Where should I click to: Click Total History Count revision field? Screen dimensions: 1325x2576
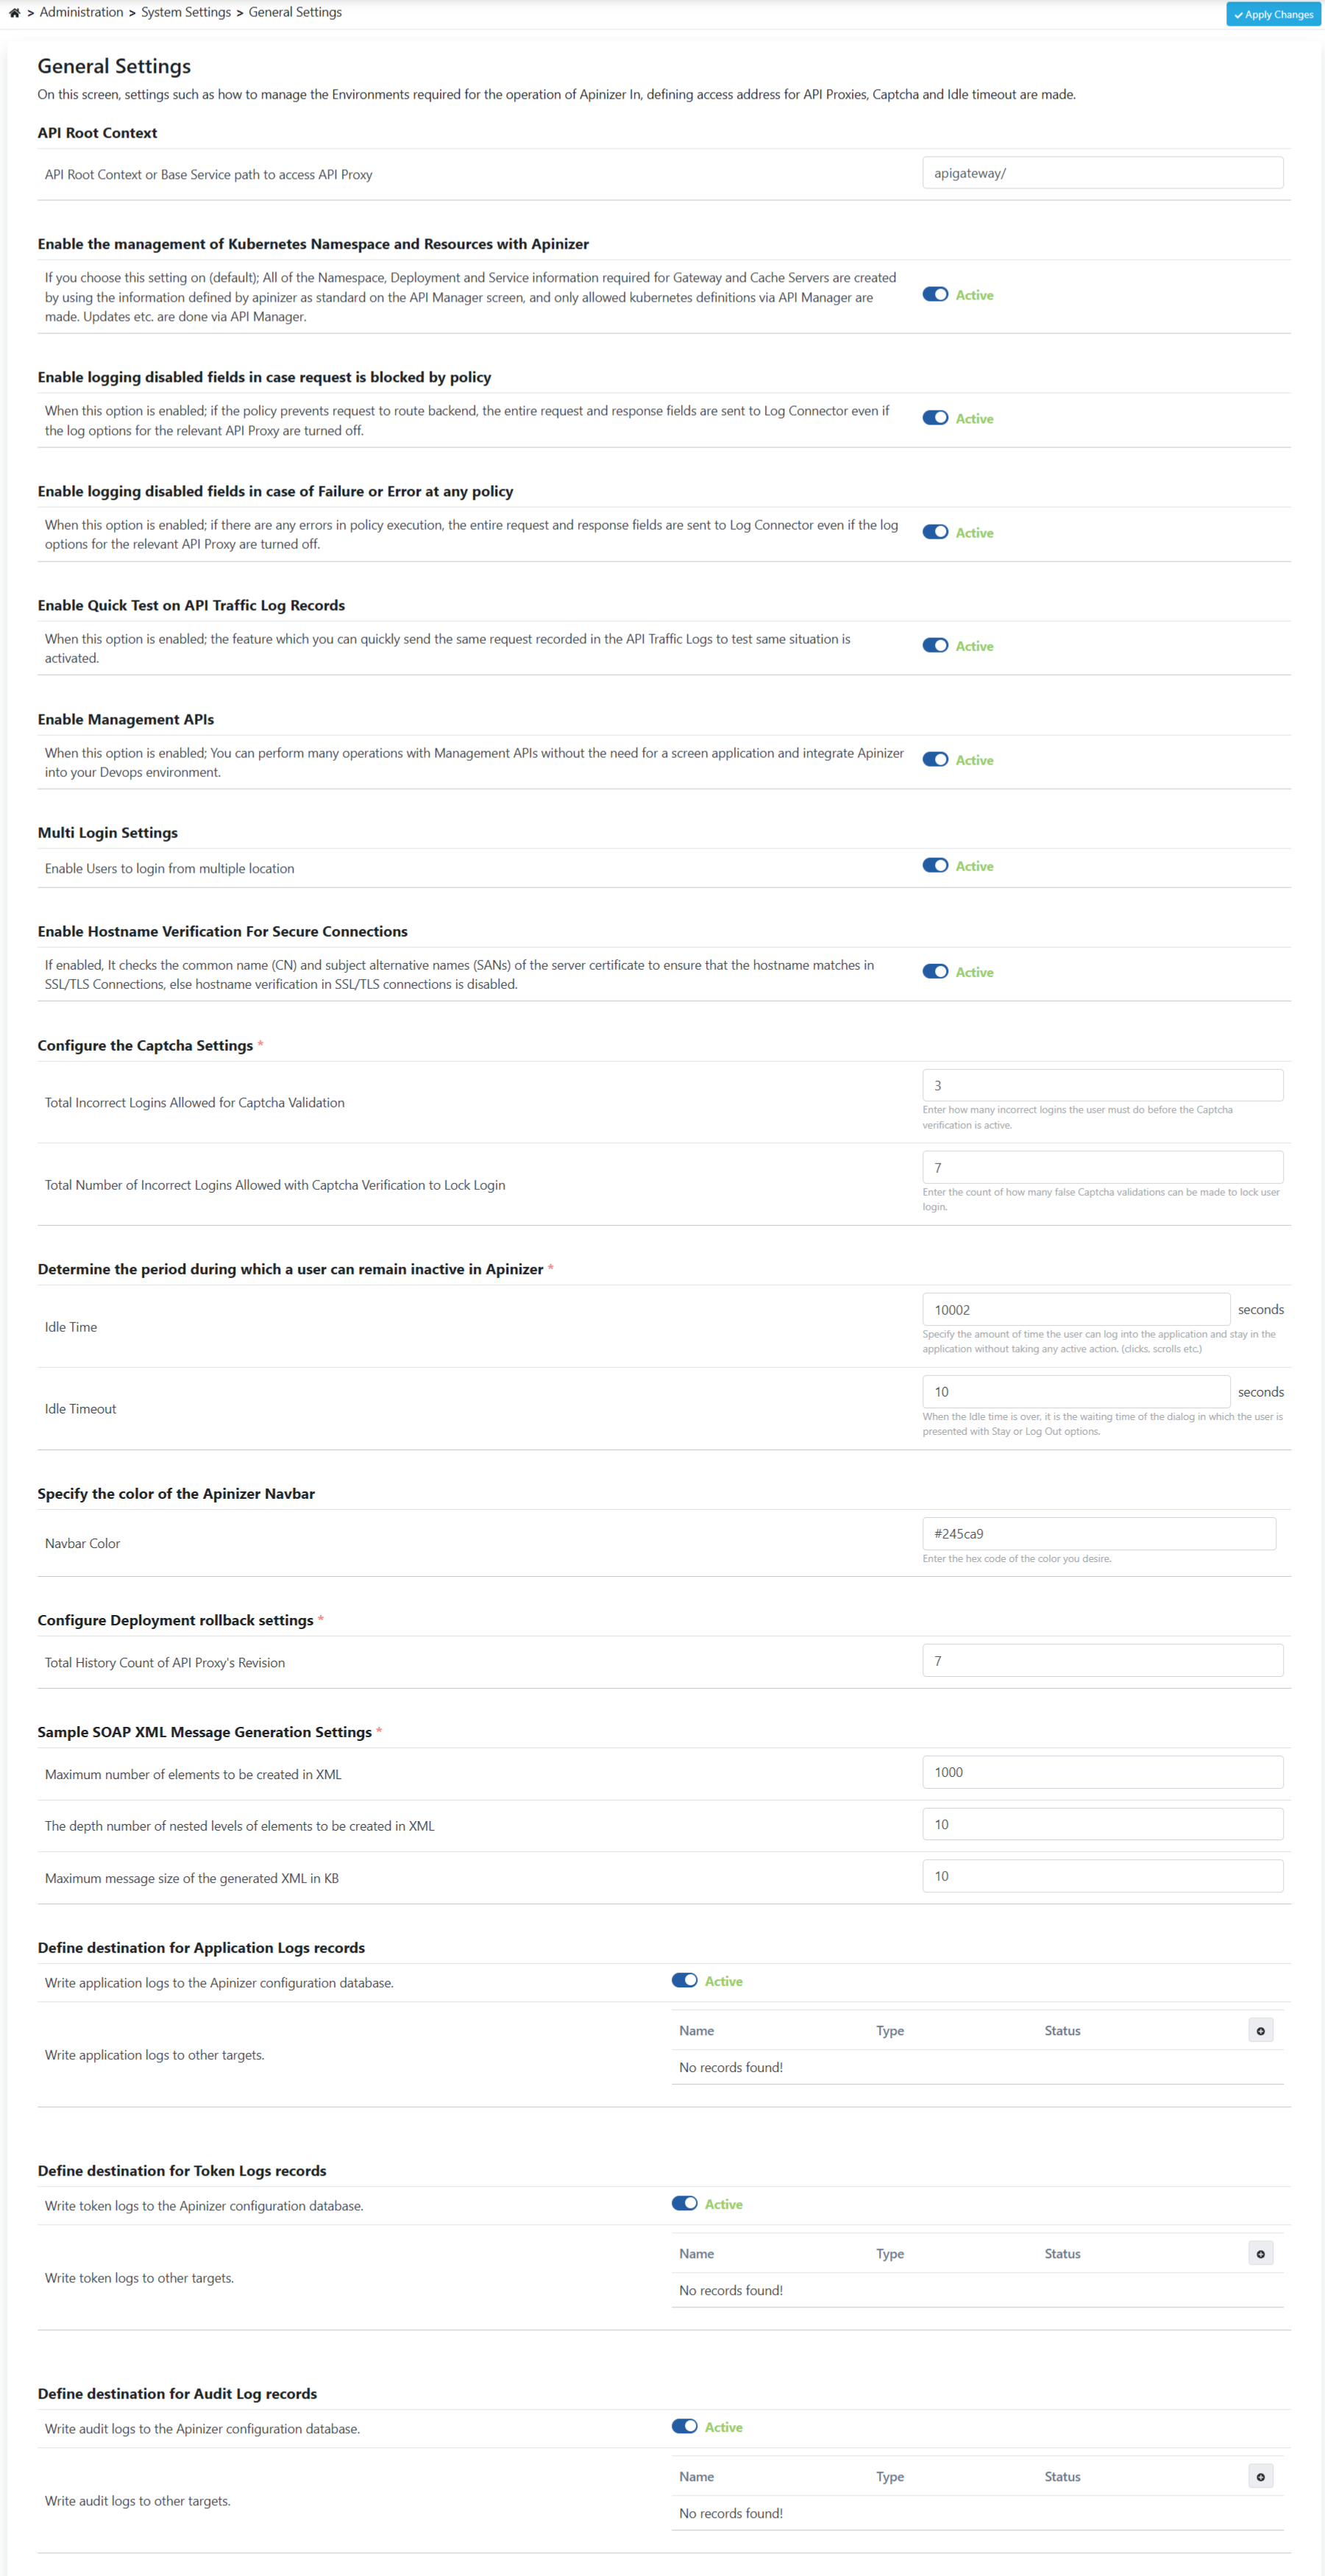(x=1102, y=1661)
